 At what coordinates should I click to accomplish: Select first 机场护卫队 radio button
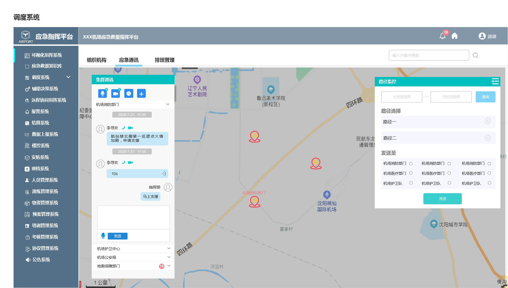pos(411,183)
